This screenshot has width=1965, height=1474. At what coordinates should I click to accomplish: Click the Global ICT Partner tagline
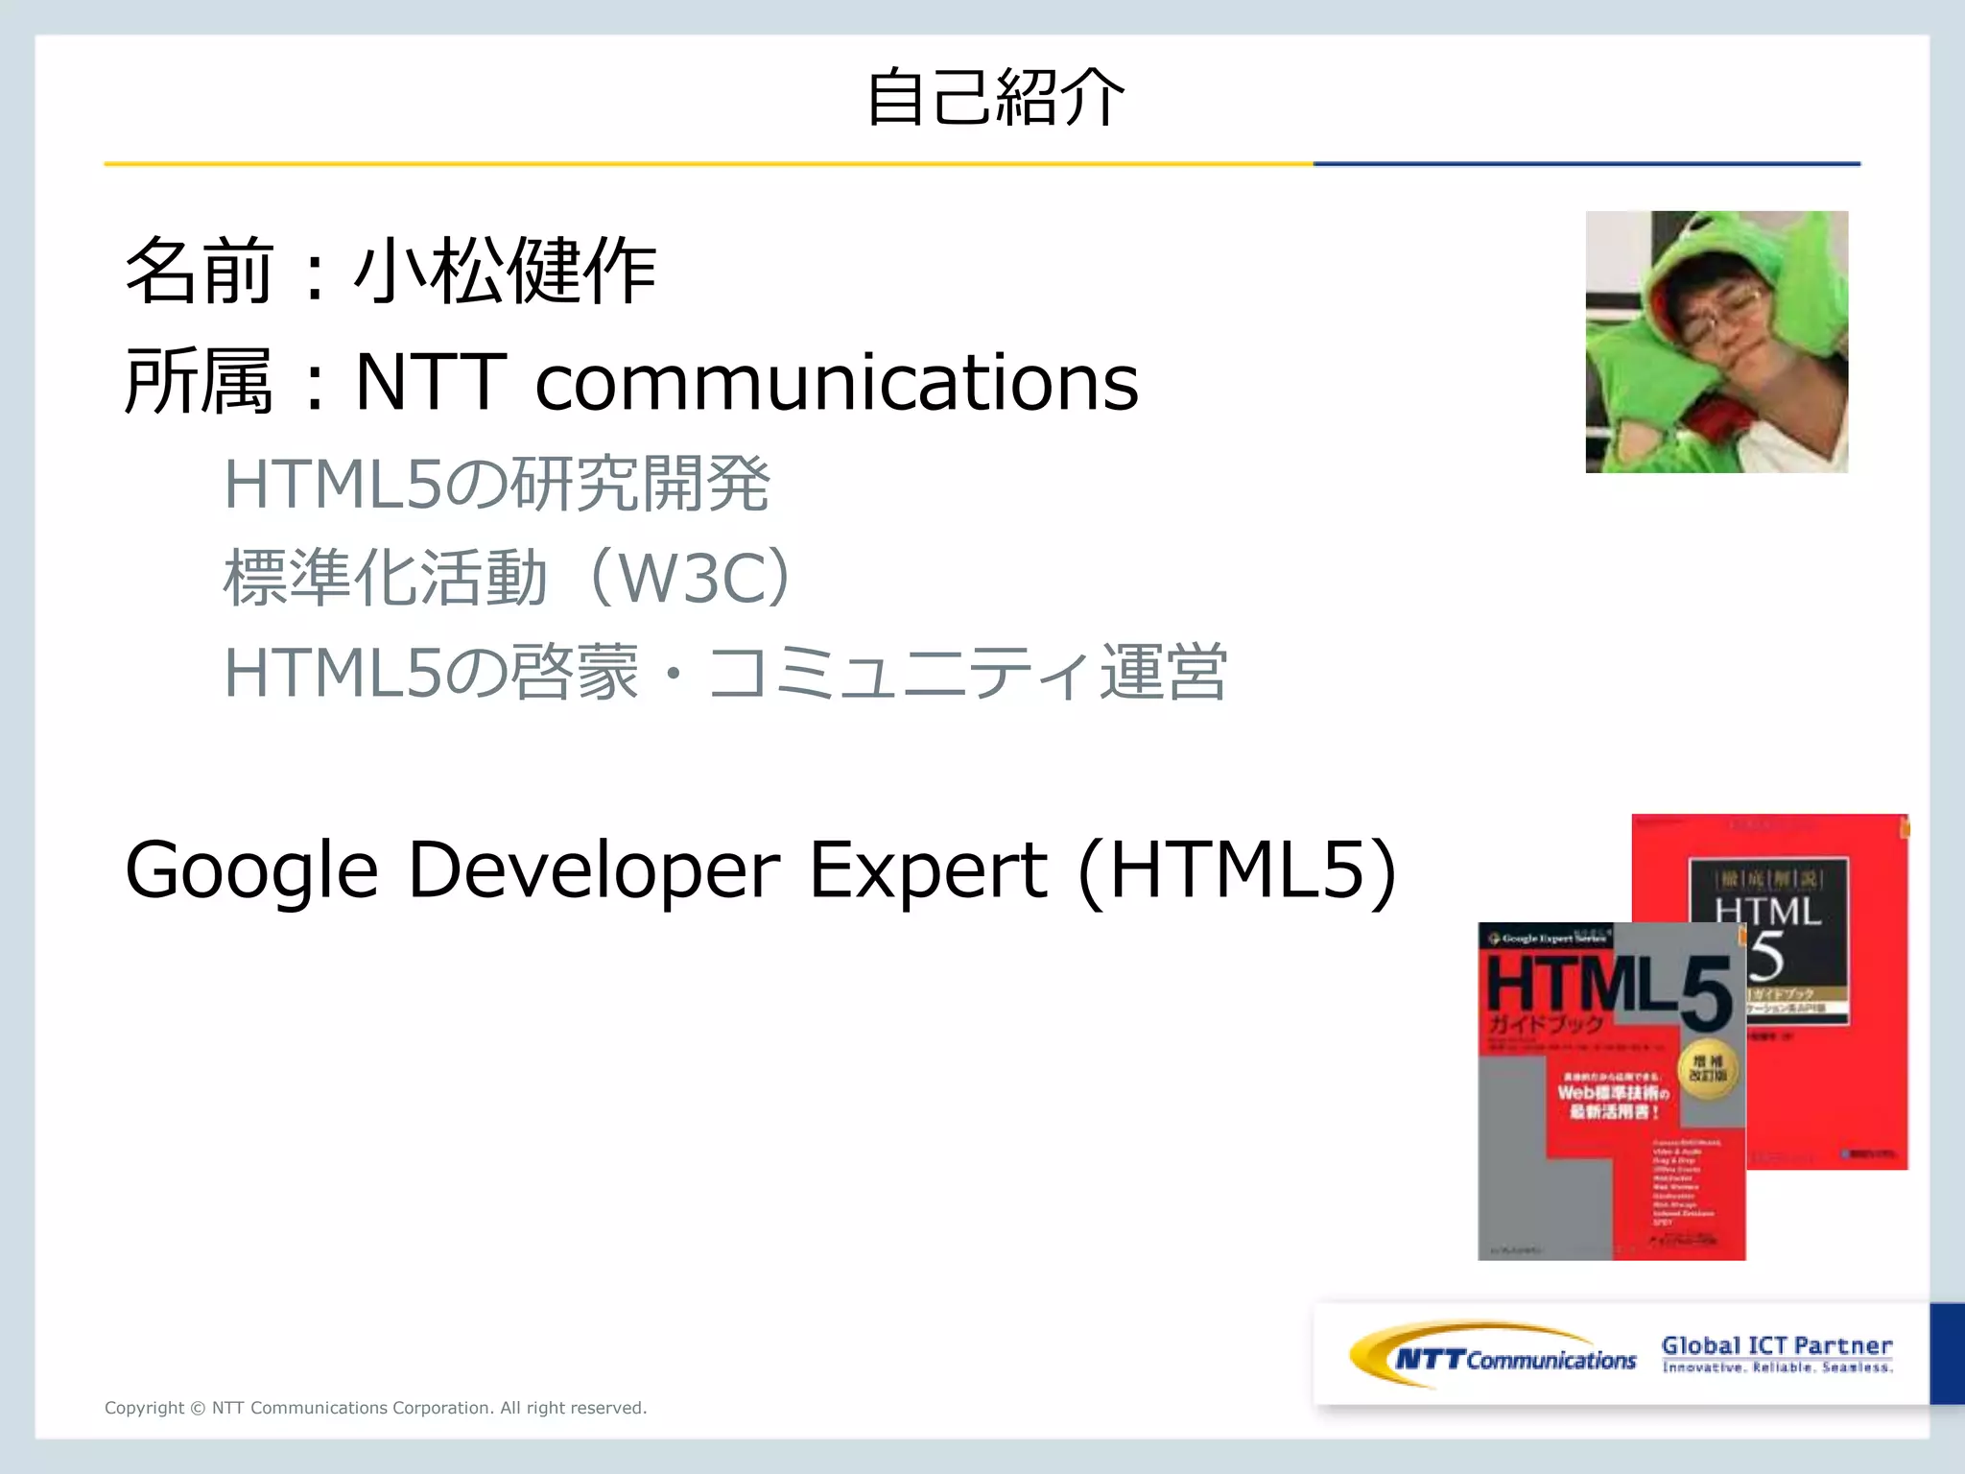click(x=1777, y=1354)
